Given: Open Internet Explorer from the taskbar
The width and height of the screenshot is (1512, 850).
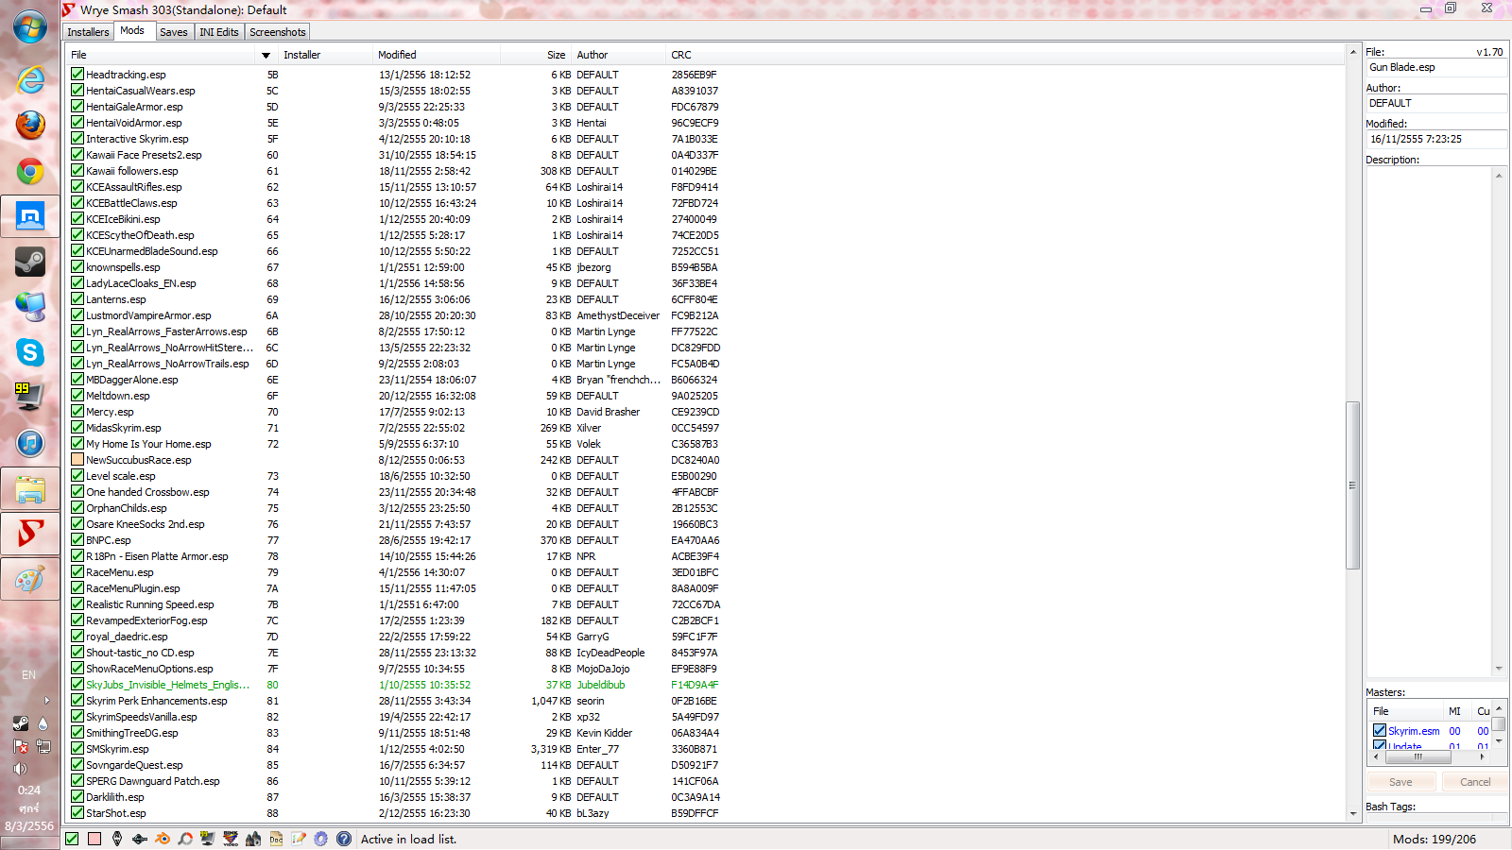Looking at the screenshot, I should coord(30,79).
